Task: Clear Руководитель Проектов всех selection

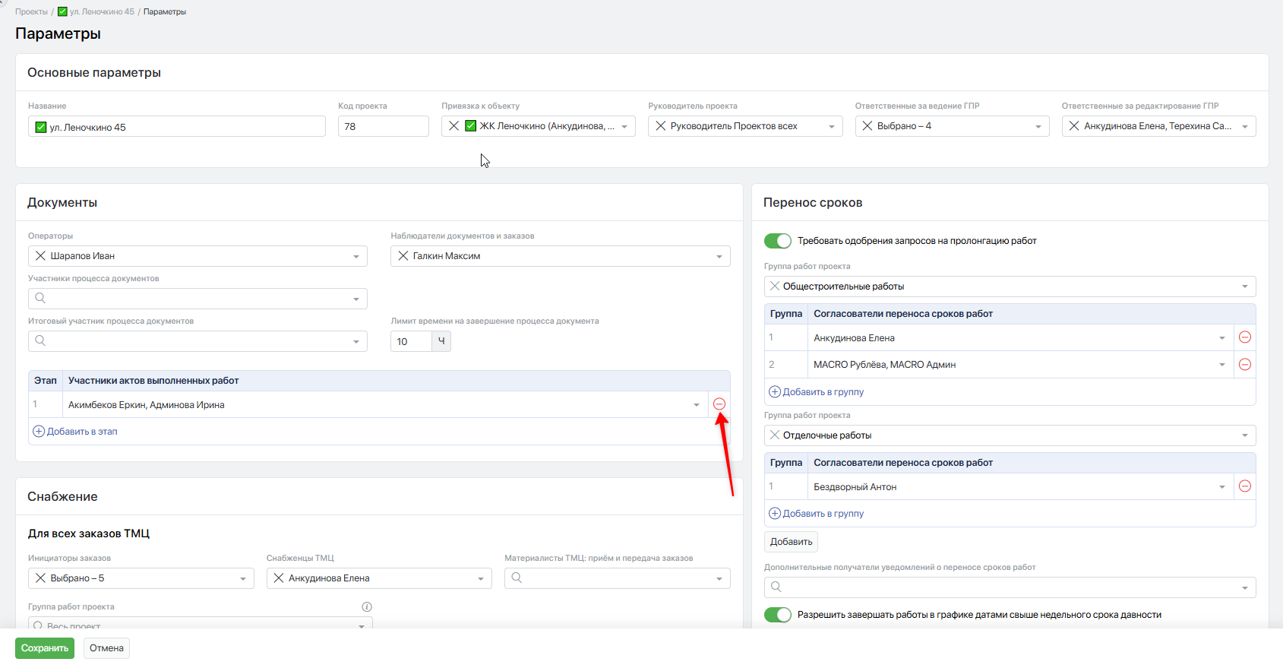Action: [661, 126]
